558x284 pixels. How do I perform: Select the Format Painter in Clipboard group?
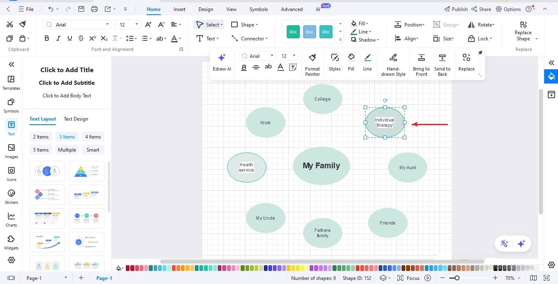(x=22, y=24)
